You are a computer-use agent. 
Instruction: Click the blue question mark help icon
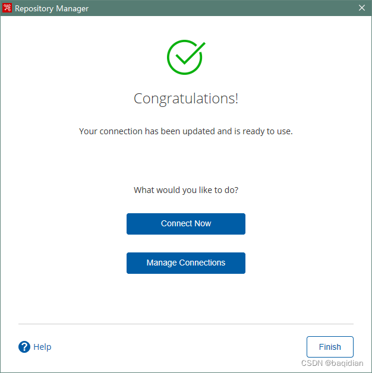(24, 347)
